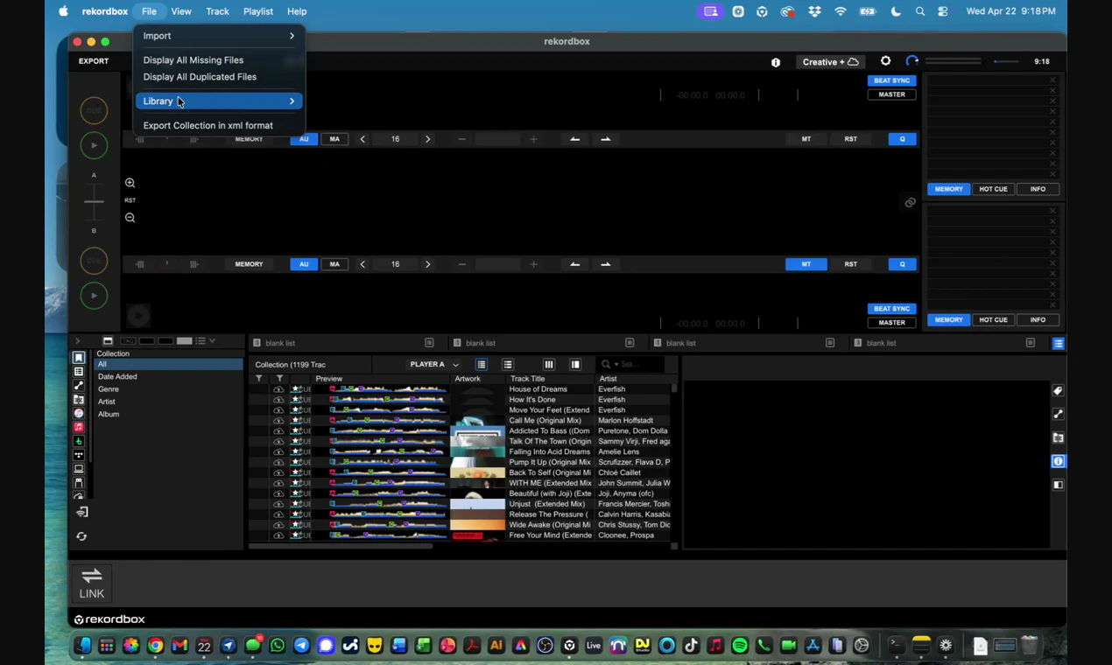
Task: Select the Collection icon in the left sidebar
Action: coord(79,357)
